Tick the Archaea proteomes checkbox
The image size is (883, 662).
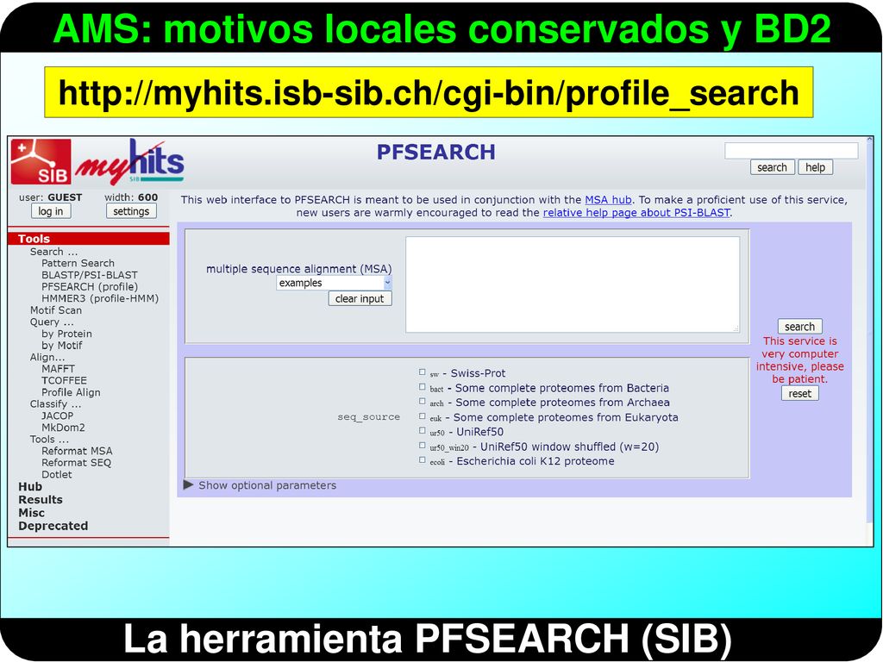tap(423, 402)
